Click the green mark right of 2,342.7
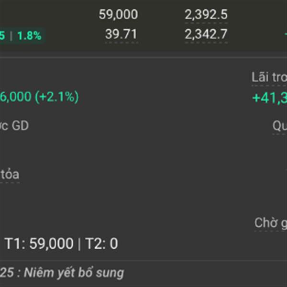 pyautogui.click(x=286, y=34)
